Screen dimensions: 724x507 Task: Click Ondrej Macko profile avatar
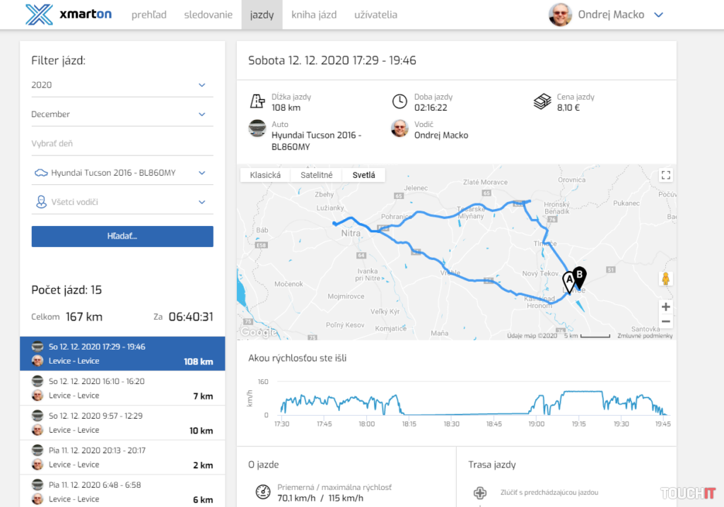560,15
